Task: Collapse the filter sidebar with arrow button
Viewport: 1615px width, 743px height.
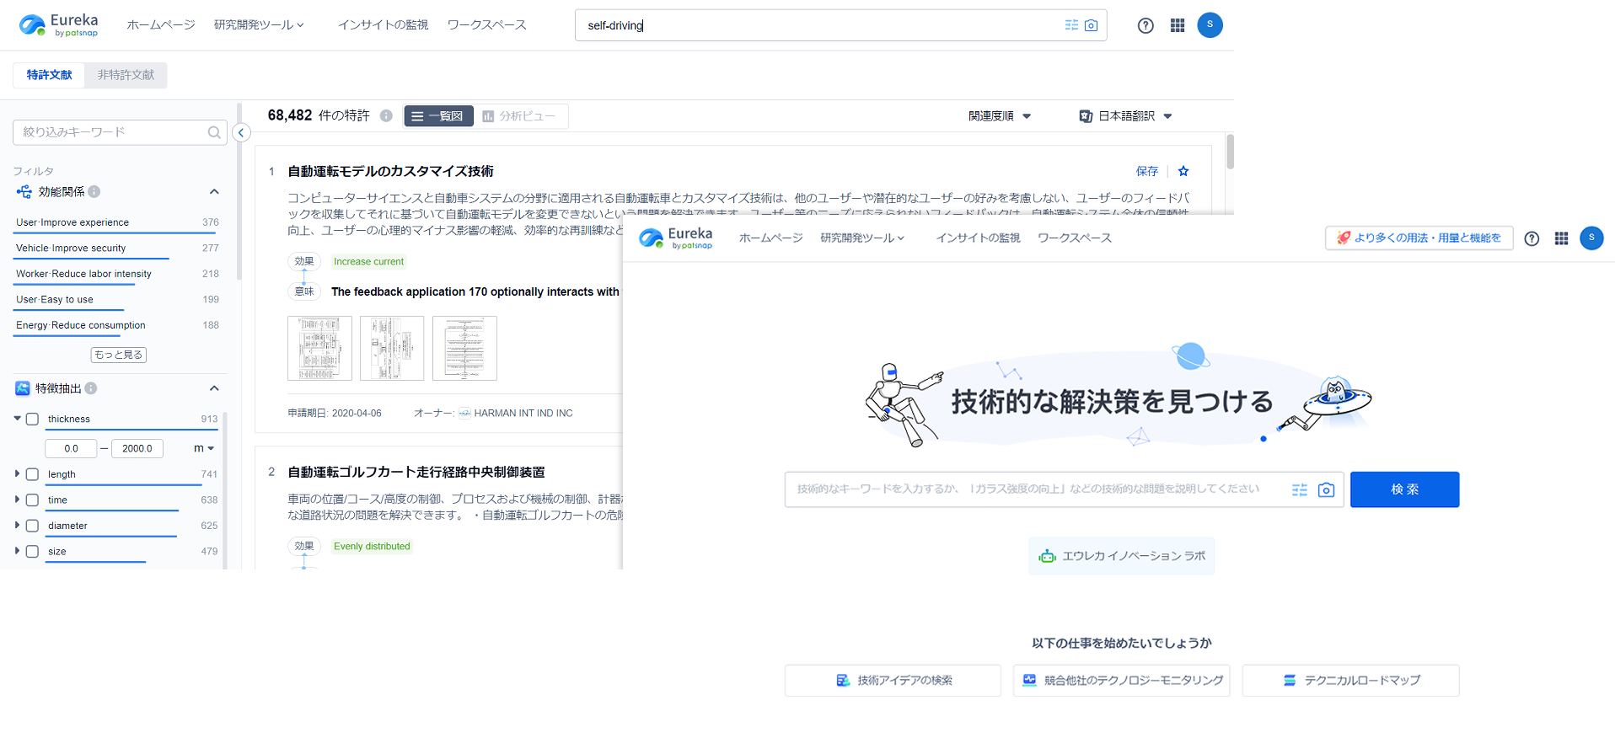Action: click(241, 132)
